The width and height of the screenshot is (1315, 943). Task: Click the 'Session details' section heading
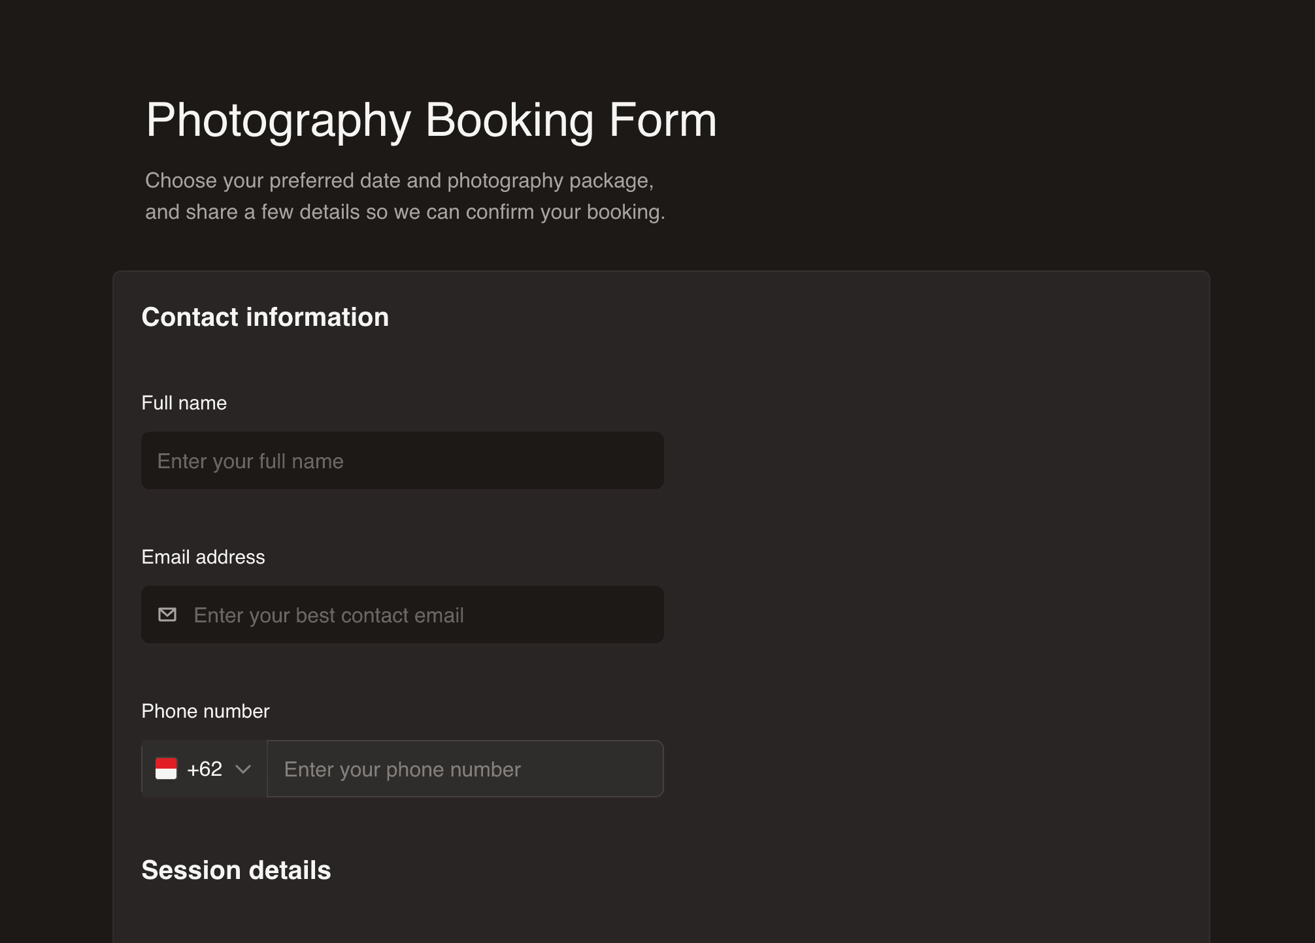pos(237,870)
